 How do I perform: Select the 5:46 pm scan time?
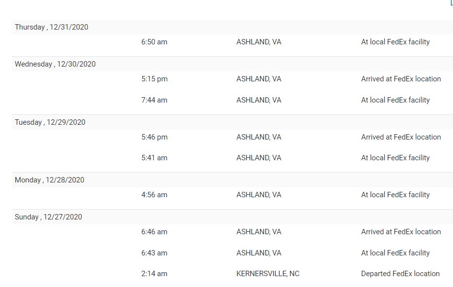pos(154,137)
